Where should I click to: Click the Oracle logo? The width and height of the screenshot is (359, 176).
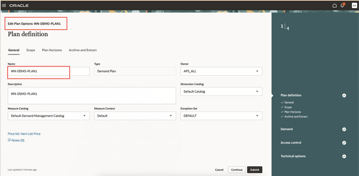(19, 5)
